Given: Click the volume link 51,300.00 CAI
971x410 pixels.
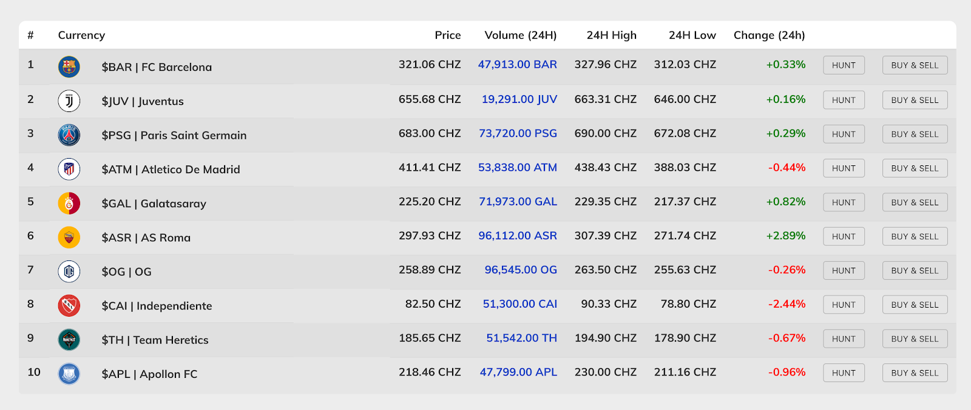Looking at the screenshot, I should click(520, 304).
